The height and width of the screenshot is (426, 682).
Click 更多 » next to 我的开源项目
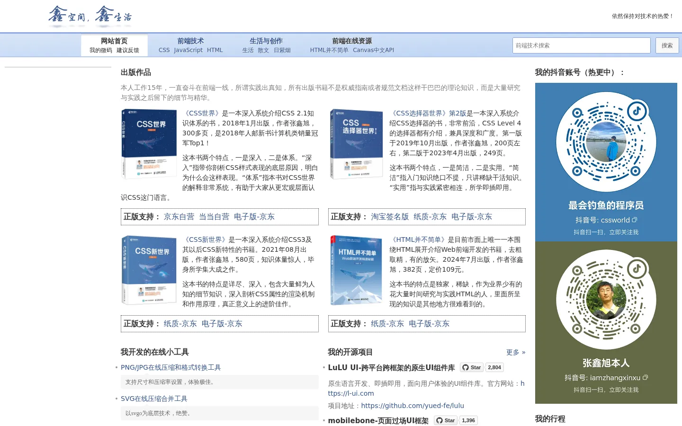(x=516, y=352)
